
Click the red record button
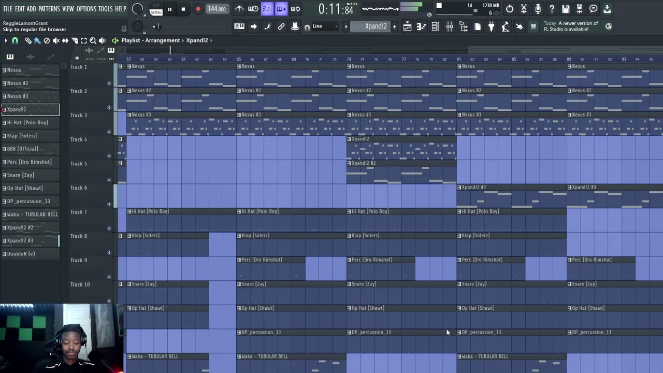coord(198,9)
